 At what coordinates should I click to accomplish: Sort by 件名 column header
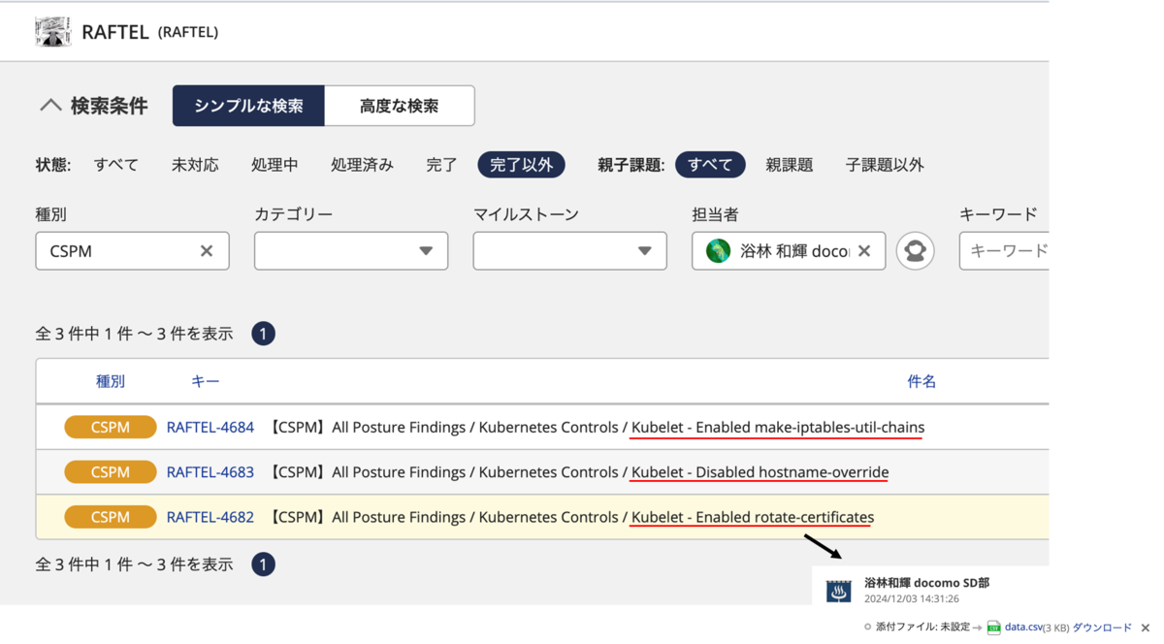pyautogui.click(x=921, y=381)
